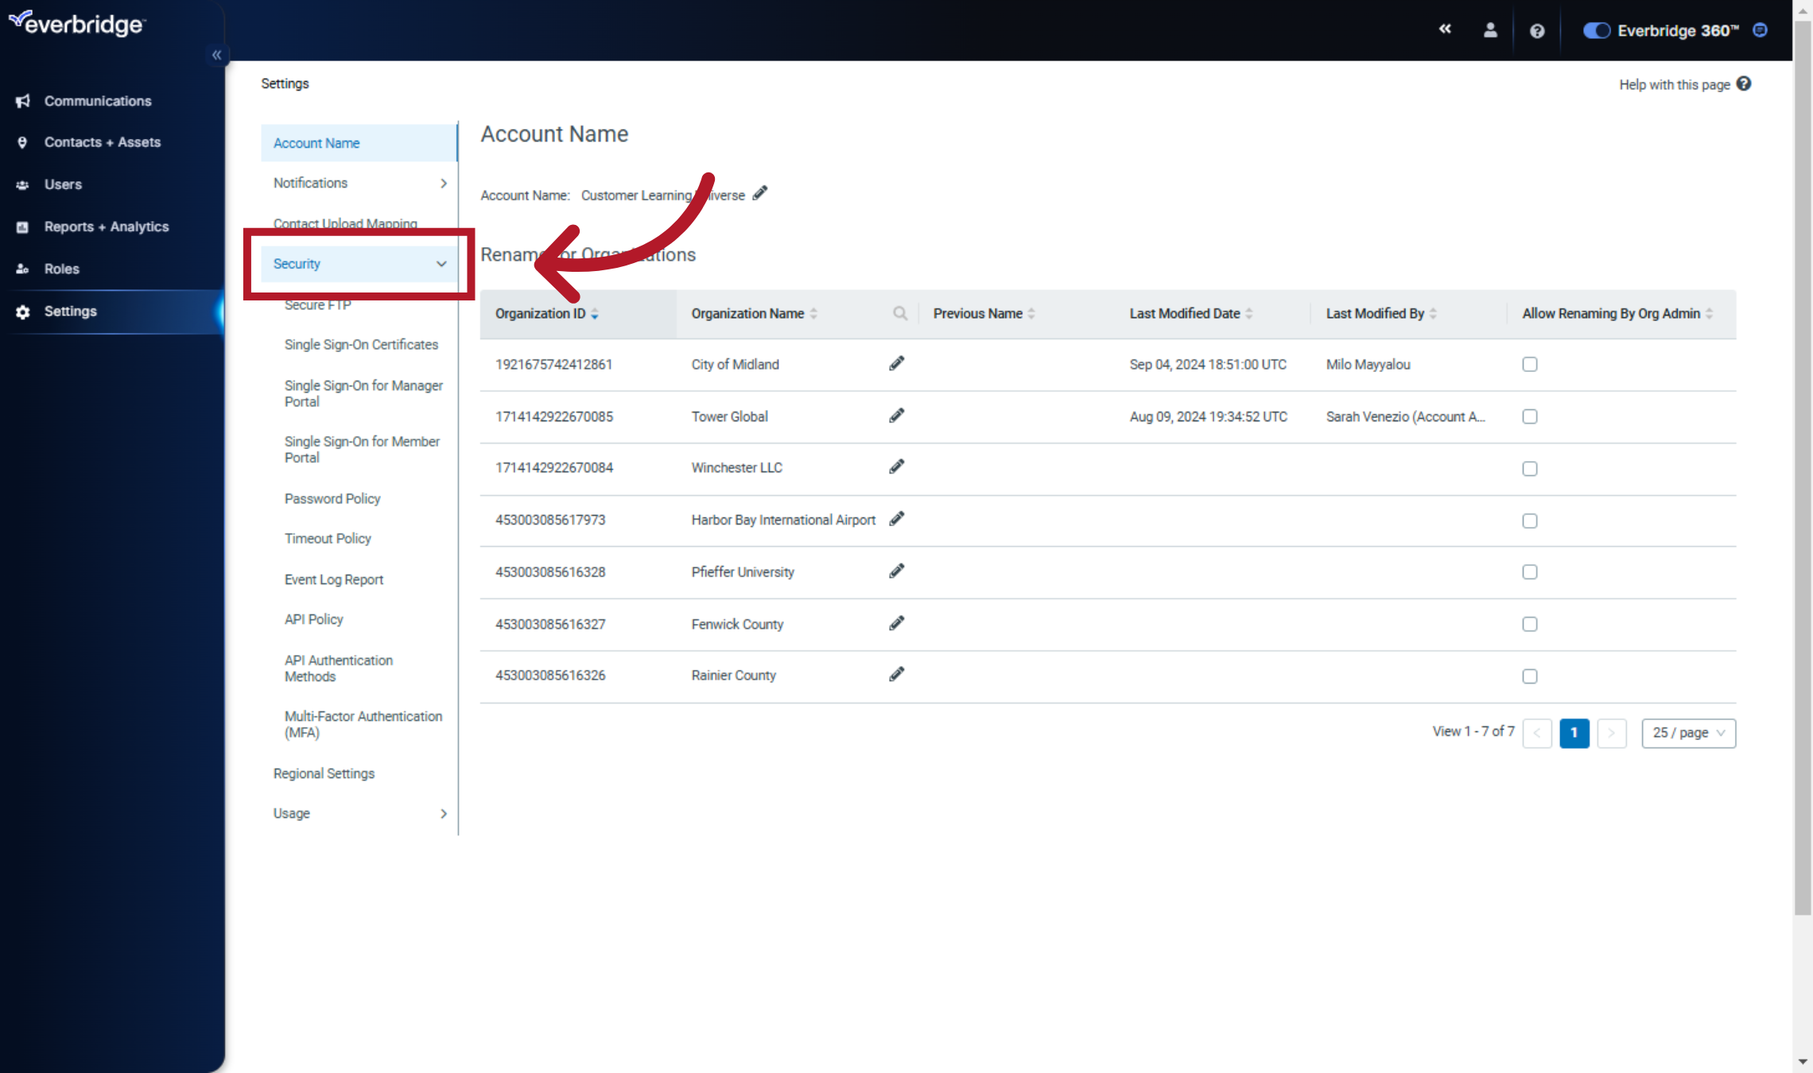Viewport: 1813px width, 1073px height.
Task: Open the 25 per page dropdown
Action: 1688,732
